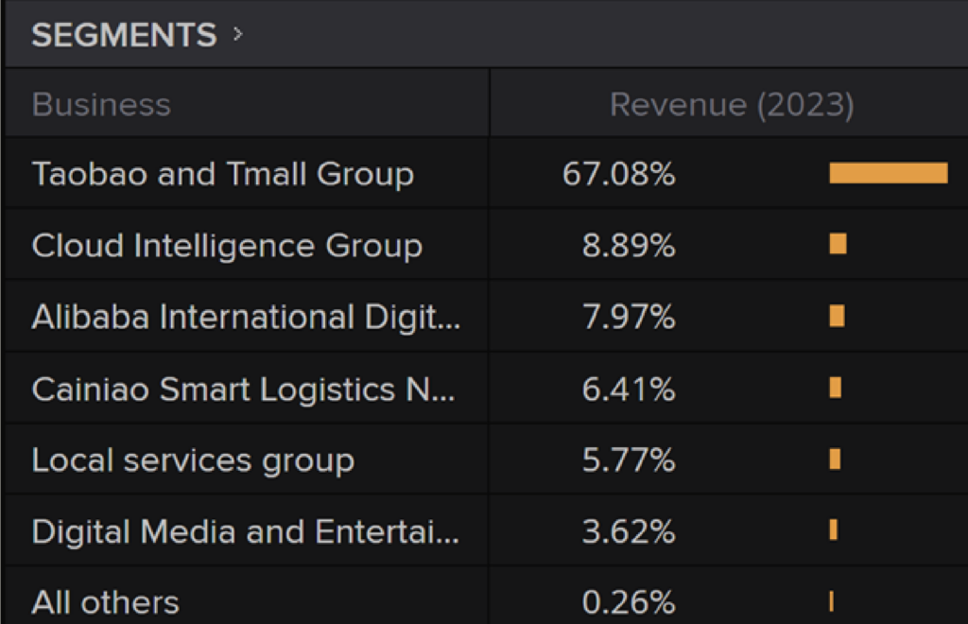Click the 8.89% revenue value
This screenshot has width=968, height=624.
(x=629, y=246)
